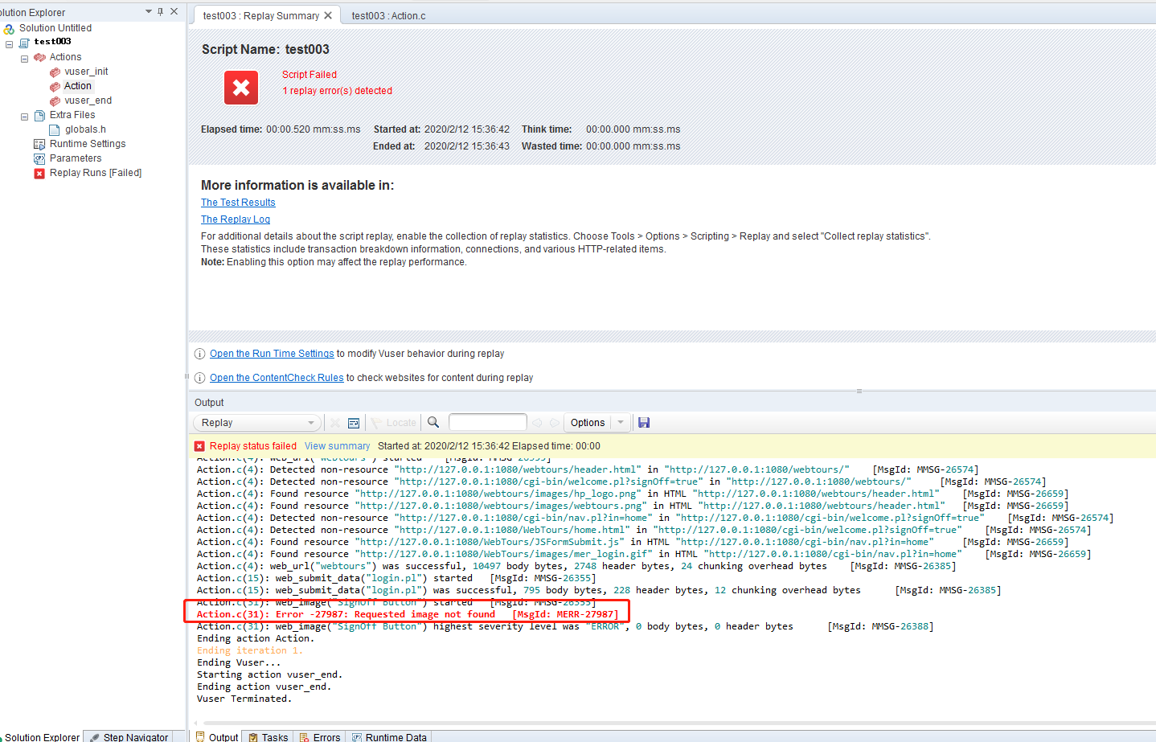This screenshot has width=1156, height=742.
Task: Click the View summary link
Action: (x=337, y=446)
